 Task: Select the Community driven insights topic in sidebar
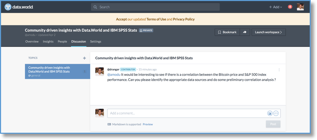click(x=57, y=71)
